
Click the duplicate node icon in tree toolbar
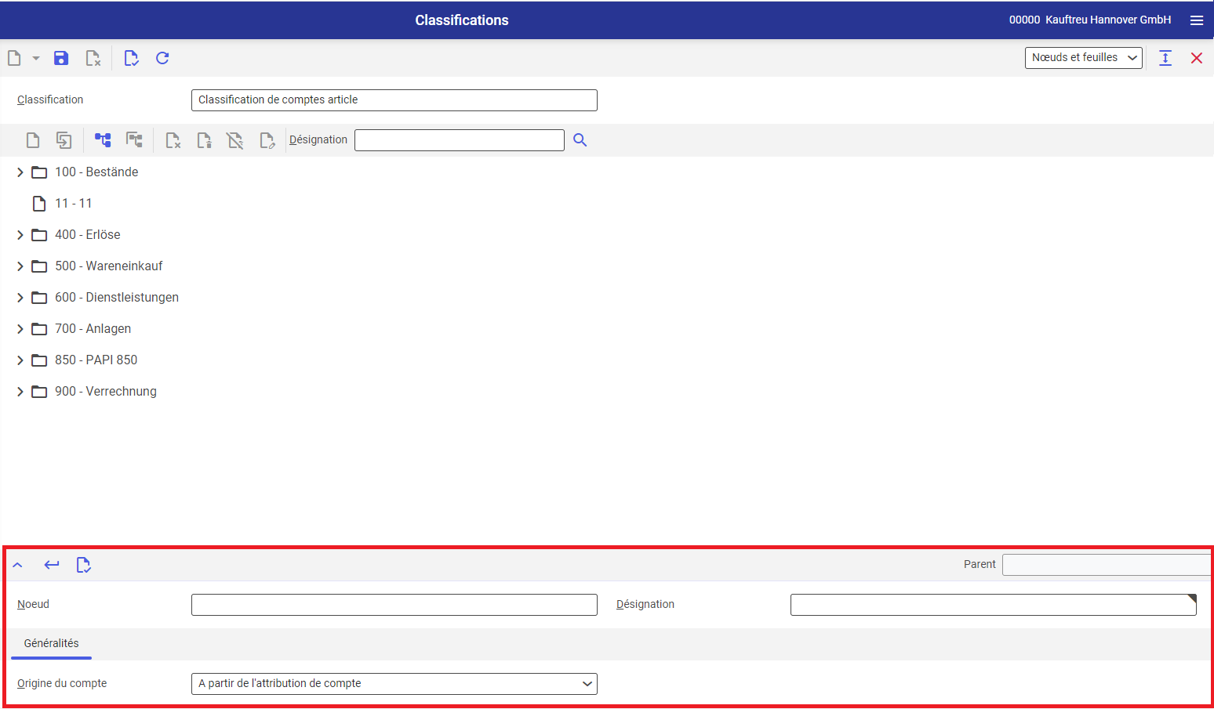64,140
